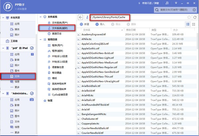Click the back arrow navigation button

tap(80, 17)
